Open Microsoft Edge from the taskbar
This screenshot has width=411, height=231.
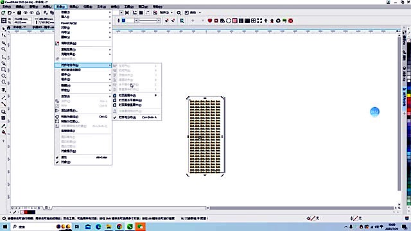[x=98, y=227]
